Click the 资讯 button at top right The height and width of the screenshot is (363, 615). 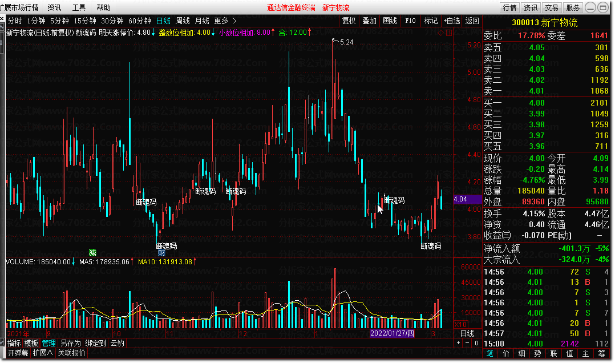(531, 7)
